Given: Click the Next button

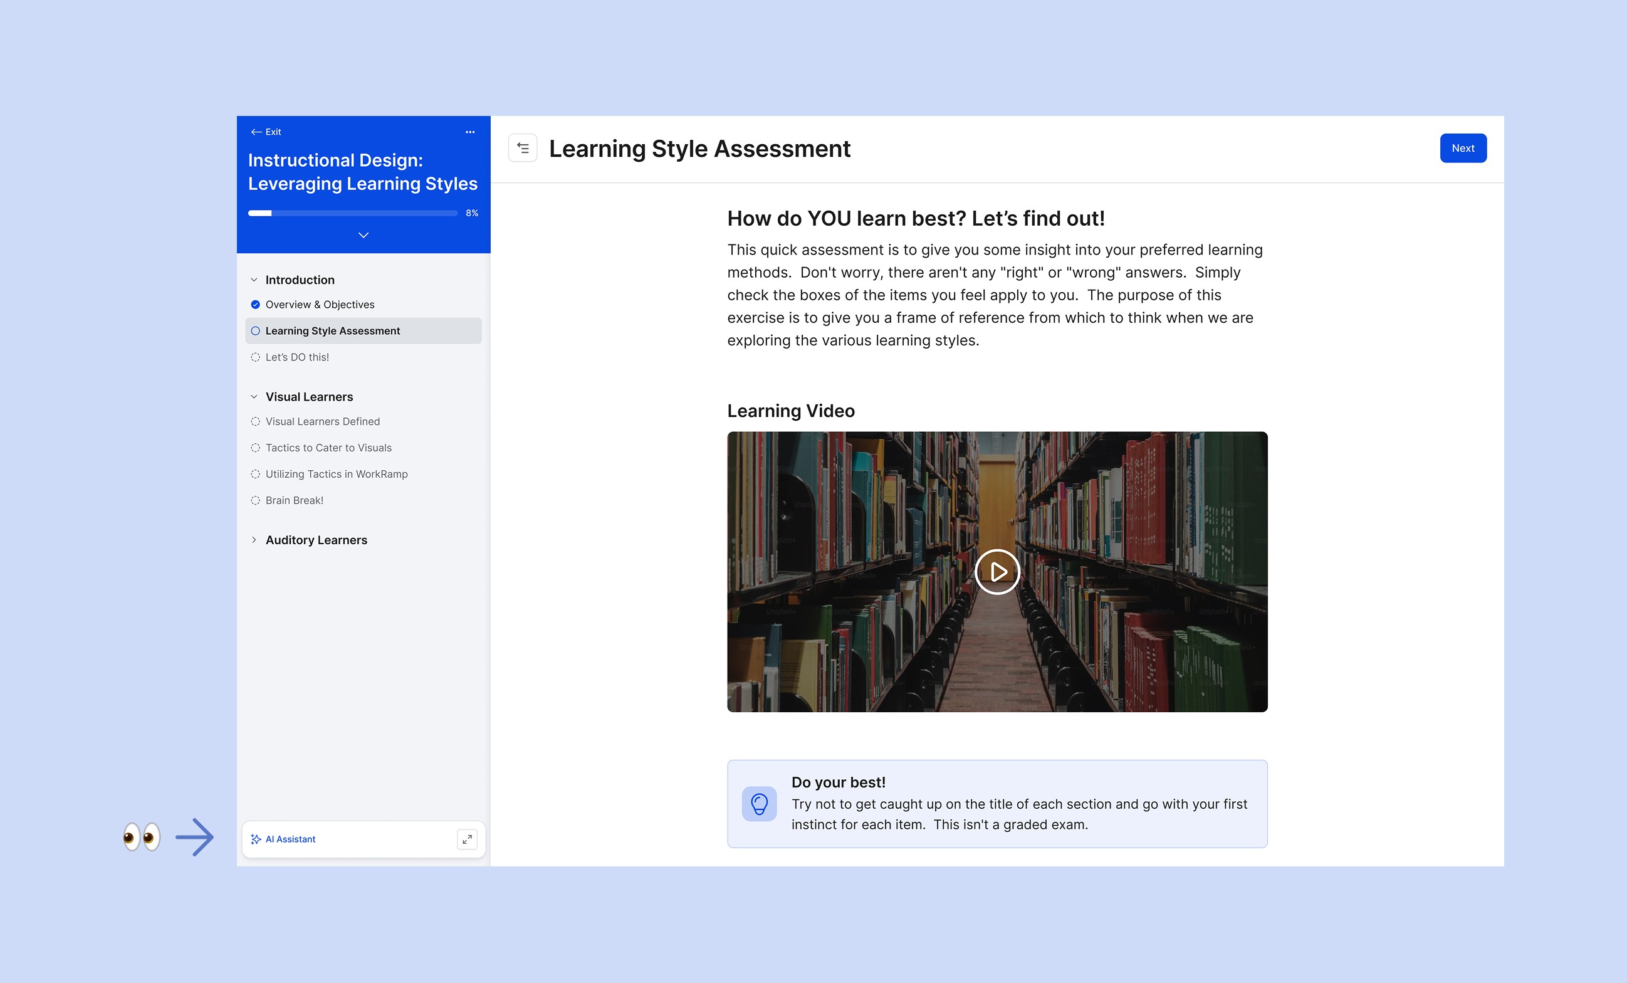Looking at the screenshot, I should pos(1463,148).
